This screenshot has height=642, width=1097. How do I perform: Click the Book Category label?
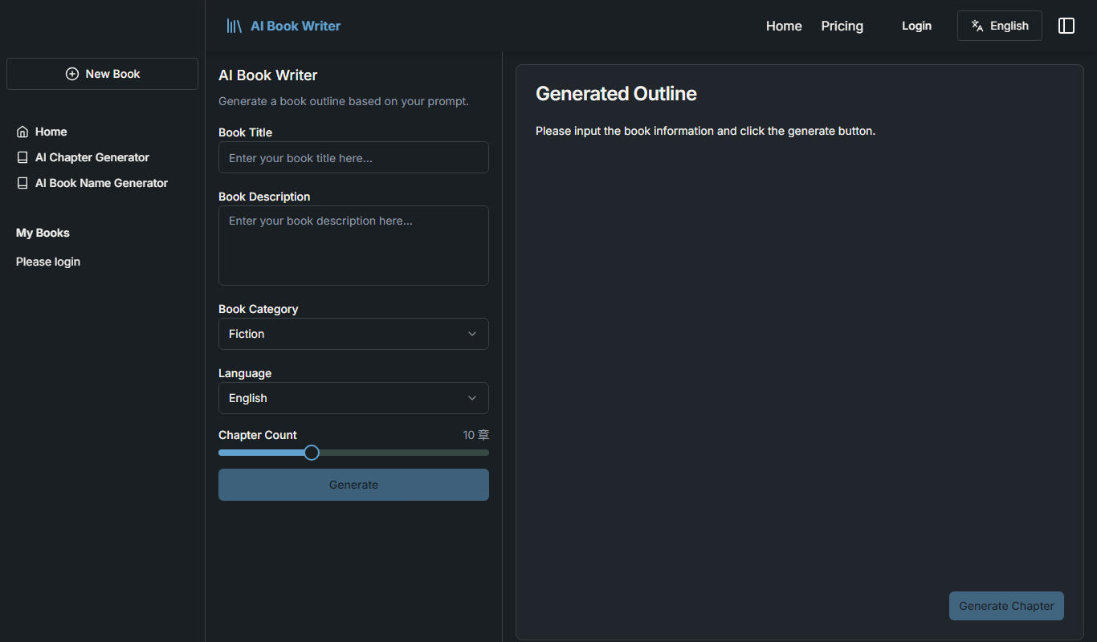coord(258,309)
